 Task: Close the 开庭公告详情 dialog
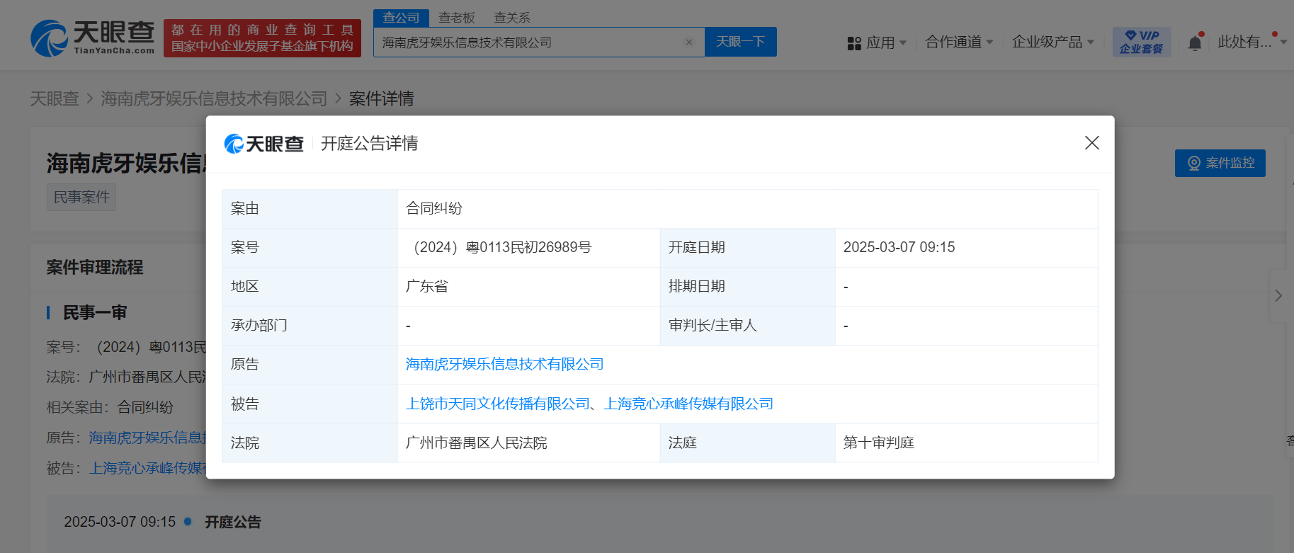tap(1091, 143)
